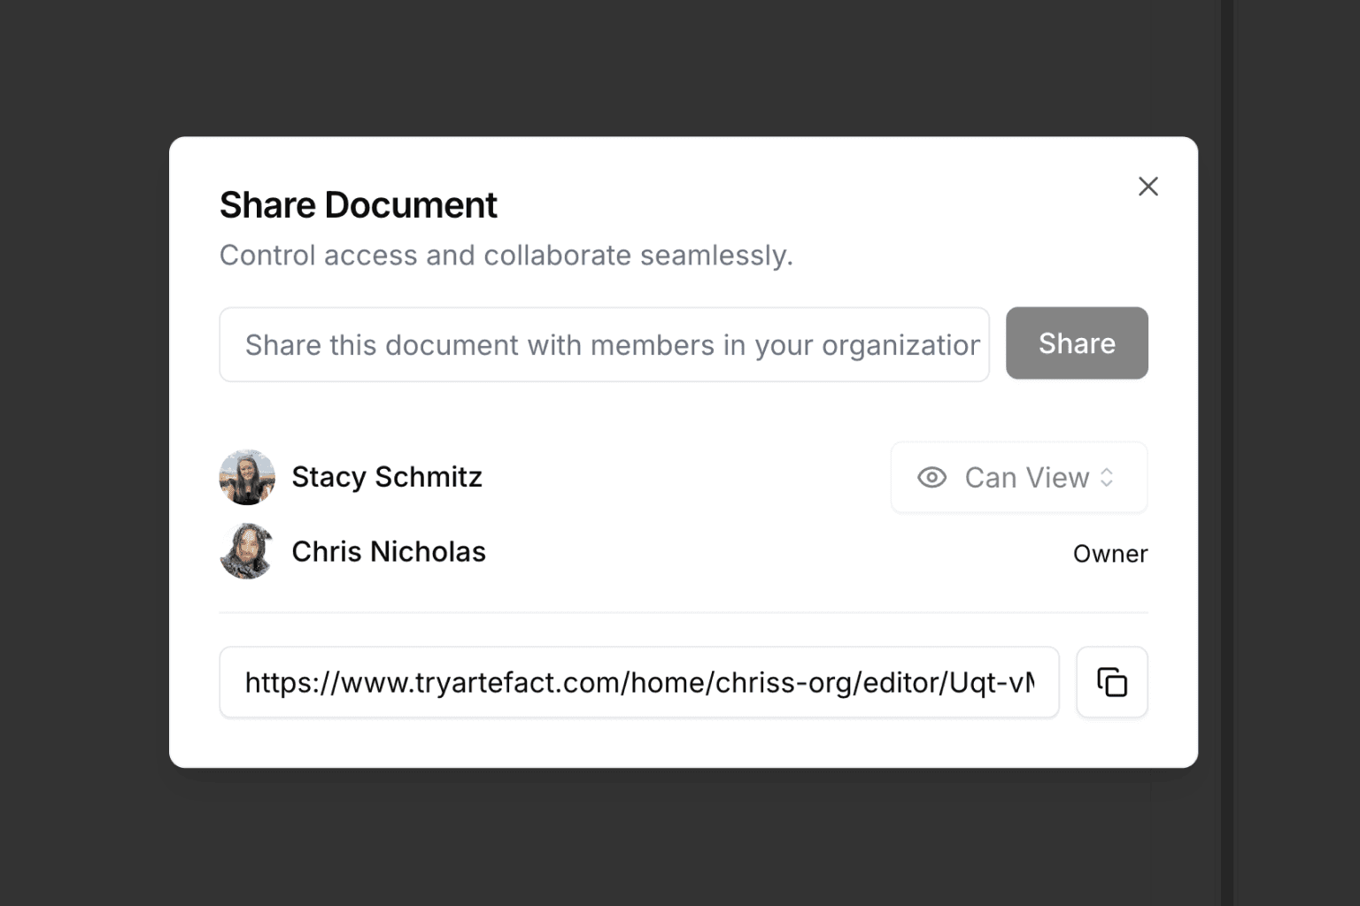Click the chevron next to Can View
The height and width of the screenshot is (906, 1360).
pos(1107,478)
